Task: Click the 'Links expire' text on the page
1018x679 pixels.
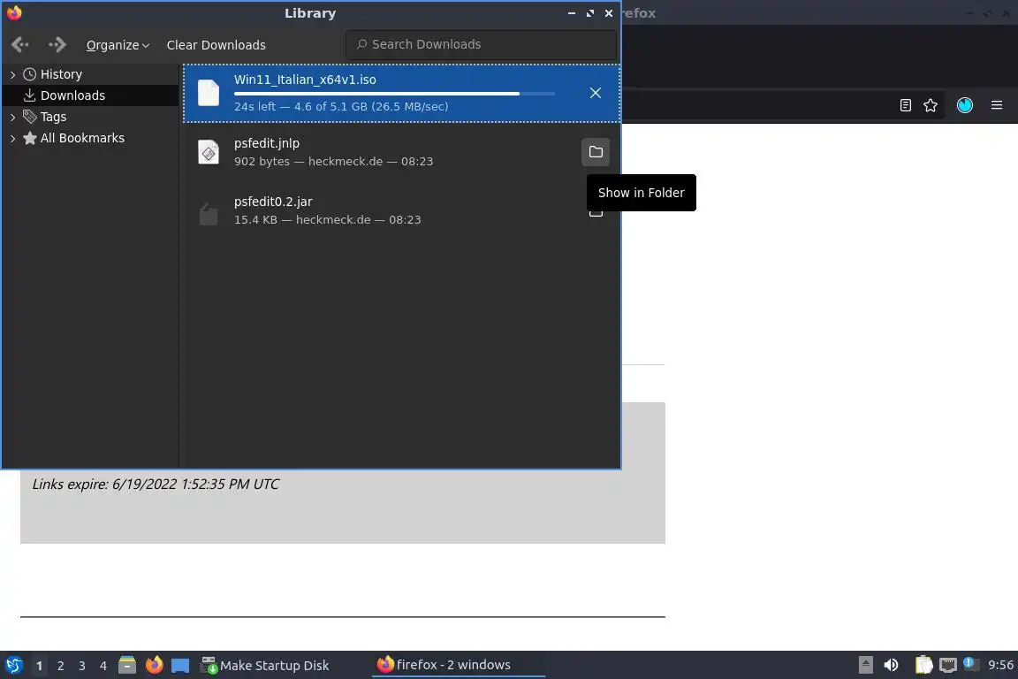Action: [x=156, y=484]
